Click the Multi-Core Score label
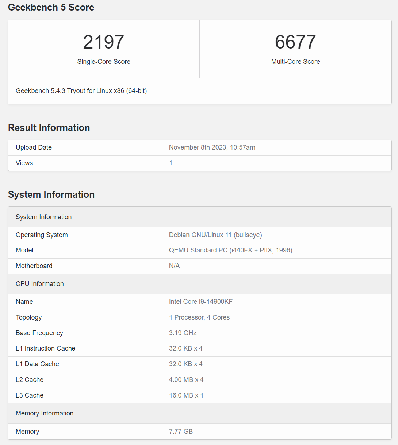Viewport: 398px width, 445px height. (x=295, y=62)
